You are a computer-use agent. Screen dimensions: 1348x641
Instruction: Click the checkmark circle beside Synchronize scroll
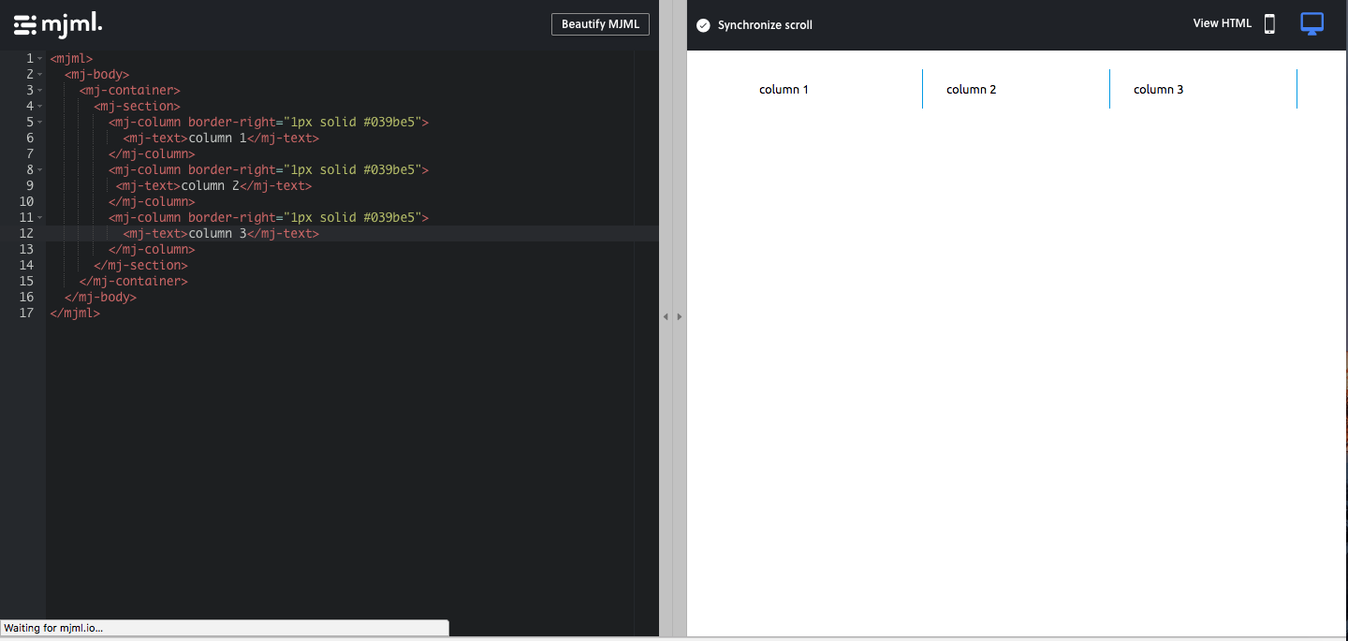click(703, 25)
